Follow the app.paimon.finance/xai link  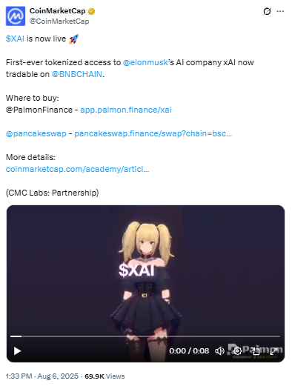[x=126, y=110]
